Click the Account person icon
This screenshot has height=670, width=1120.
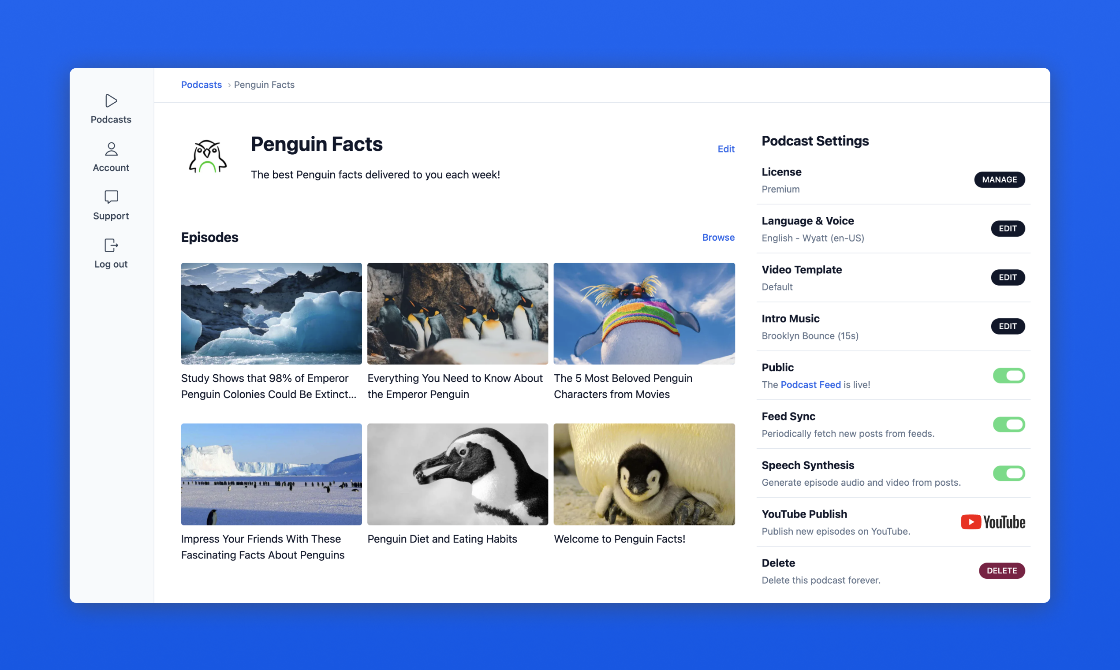111,149
